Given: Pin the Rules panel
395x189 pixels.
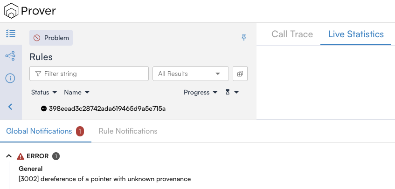Looking at the screenshot, I should coord(243,38).
